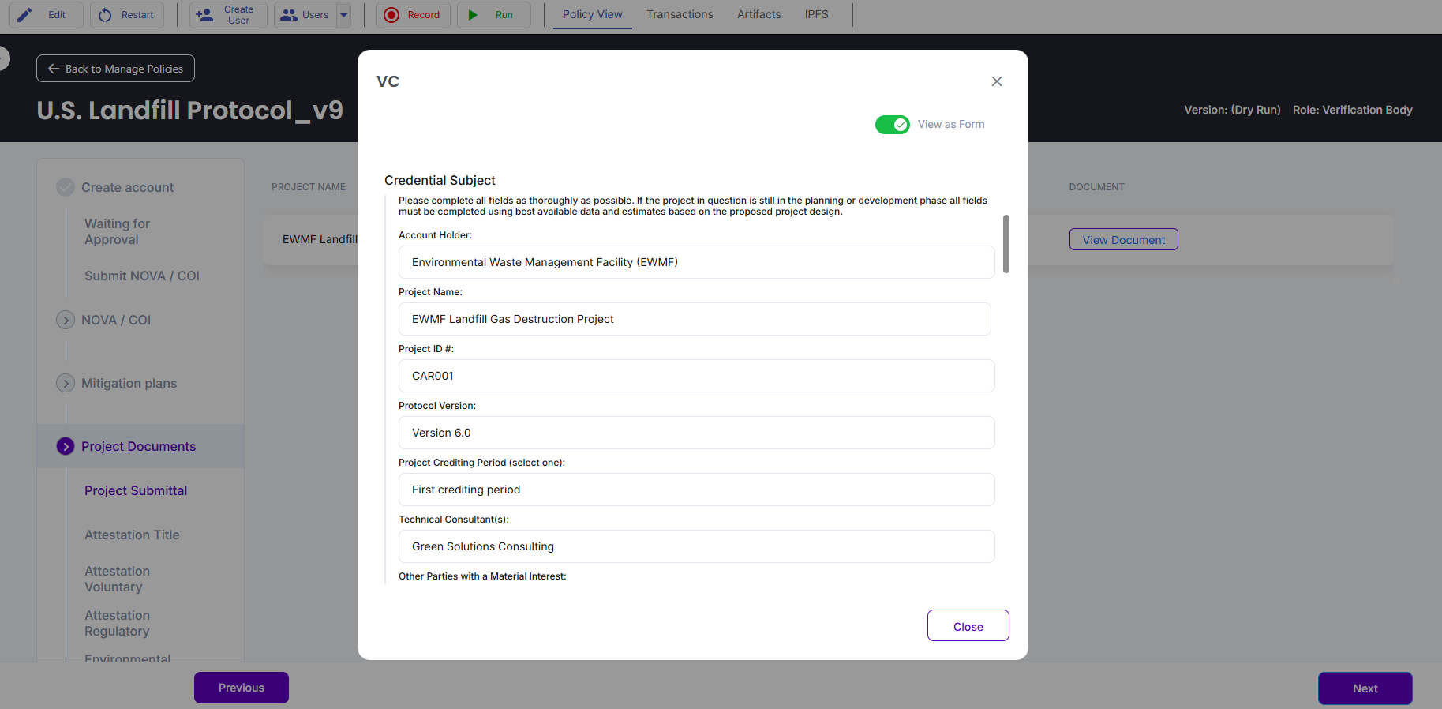The image size is (1442, 709).
Task: Click the Project ID # field
Action: click(x=696, y=376)
